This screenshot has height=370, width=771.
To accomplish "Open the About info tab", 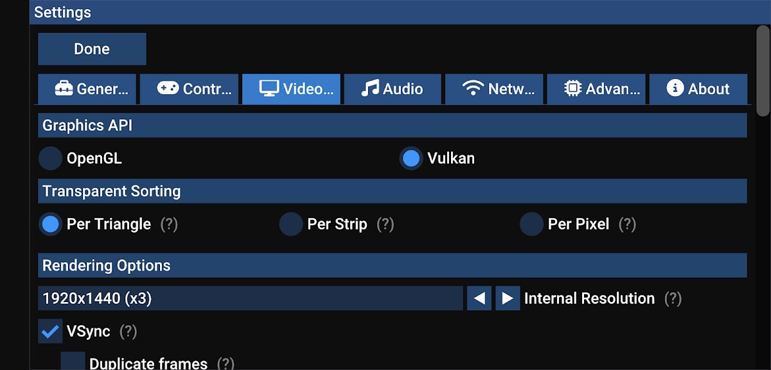I will pos(698,89).
